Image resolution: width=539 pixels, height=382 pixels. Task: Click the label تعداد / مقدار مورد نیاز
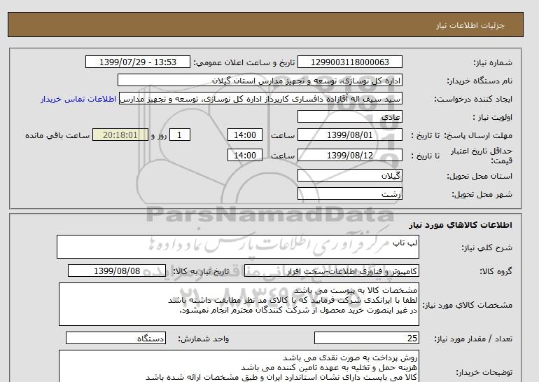[x=473, y=339]
